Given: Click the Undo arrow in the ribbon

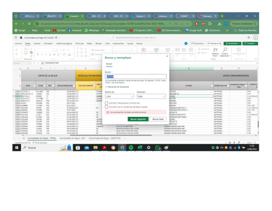Looking at the screenshot, I should [17, 50].
